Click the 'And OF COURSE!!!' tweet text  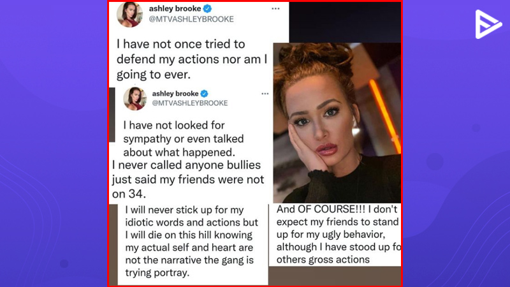(339, 234)
